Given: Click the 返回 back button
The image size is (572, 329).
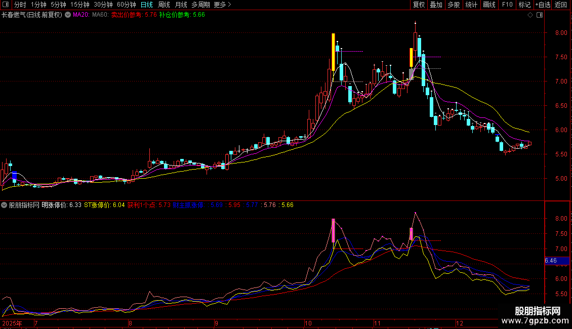Looking at the screenshot, I should 561,5.
